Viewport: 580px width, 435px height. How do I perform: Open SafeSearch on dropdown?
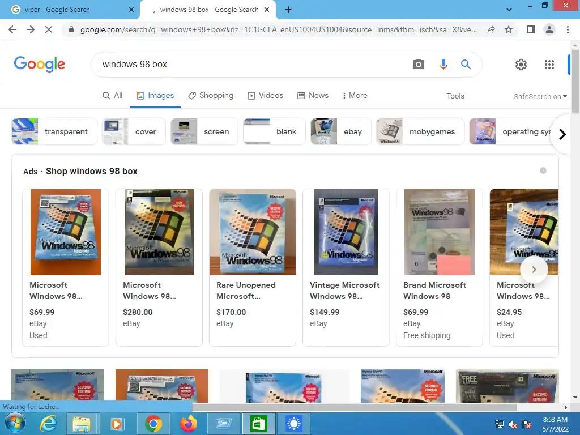tap(540, 96)
